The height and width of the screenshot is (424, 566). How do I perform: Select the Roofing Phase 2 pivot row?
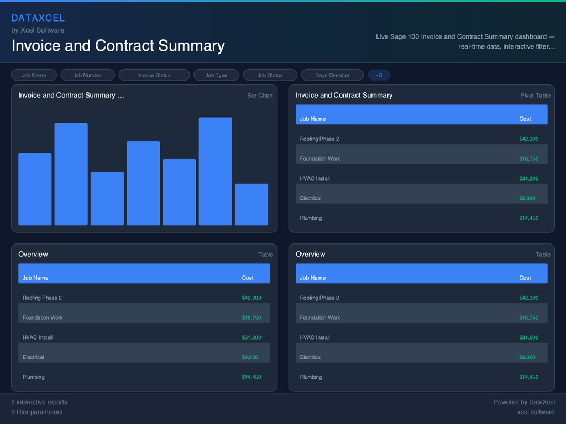421,139
